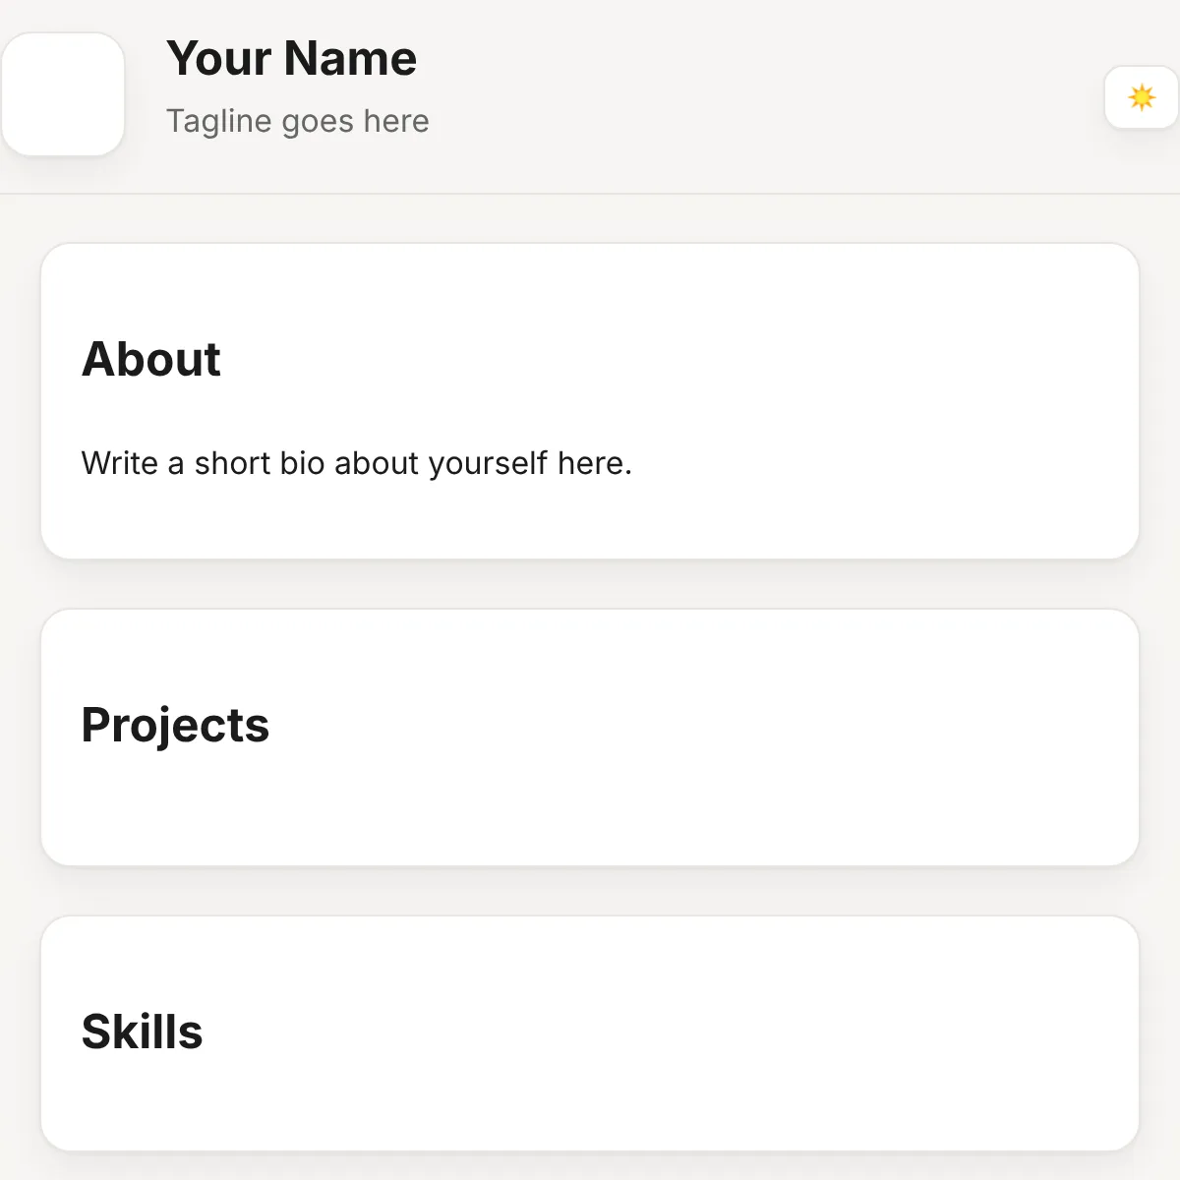
Task: Click the Projects section heading
Action: coord(175,725)
